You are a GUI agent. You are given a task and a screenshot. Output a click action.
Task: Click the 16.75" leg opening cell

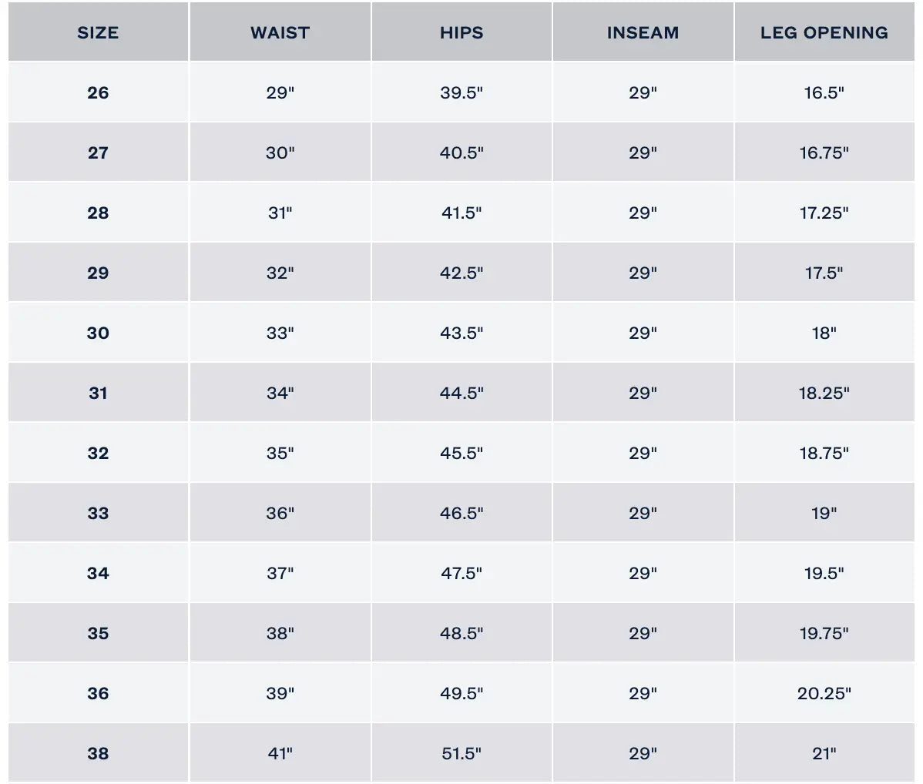pyautogui.click(x=824, y=152)
